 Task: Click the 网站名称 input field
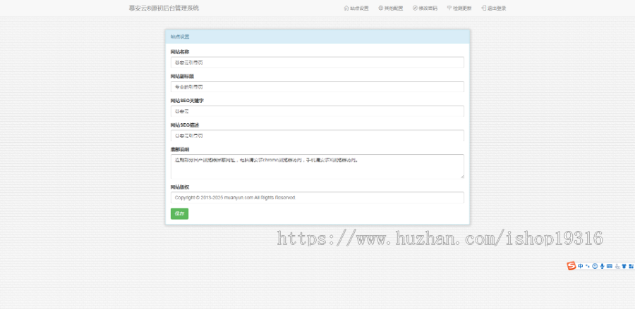pyautogui.click(x=317, y=62)
